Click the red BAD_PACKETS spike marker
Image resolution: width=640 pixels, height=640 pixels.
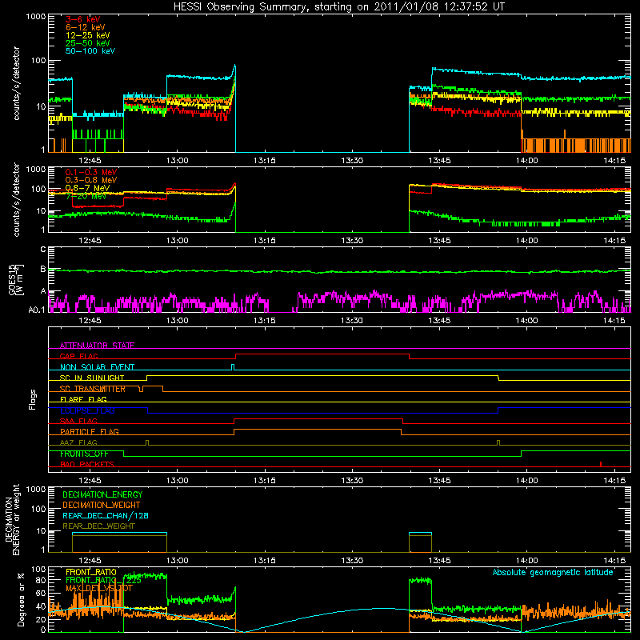point(601,464)
